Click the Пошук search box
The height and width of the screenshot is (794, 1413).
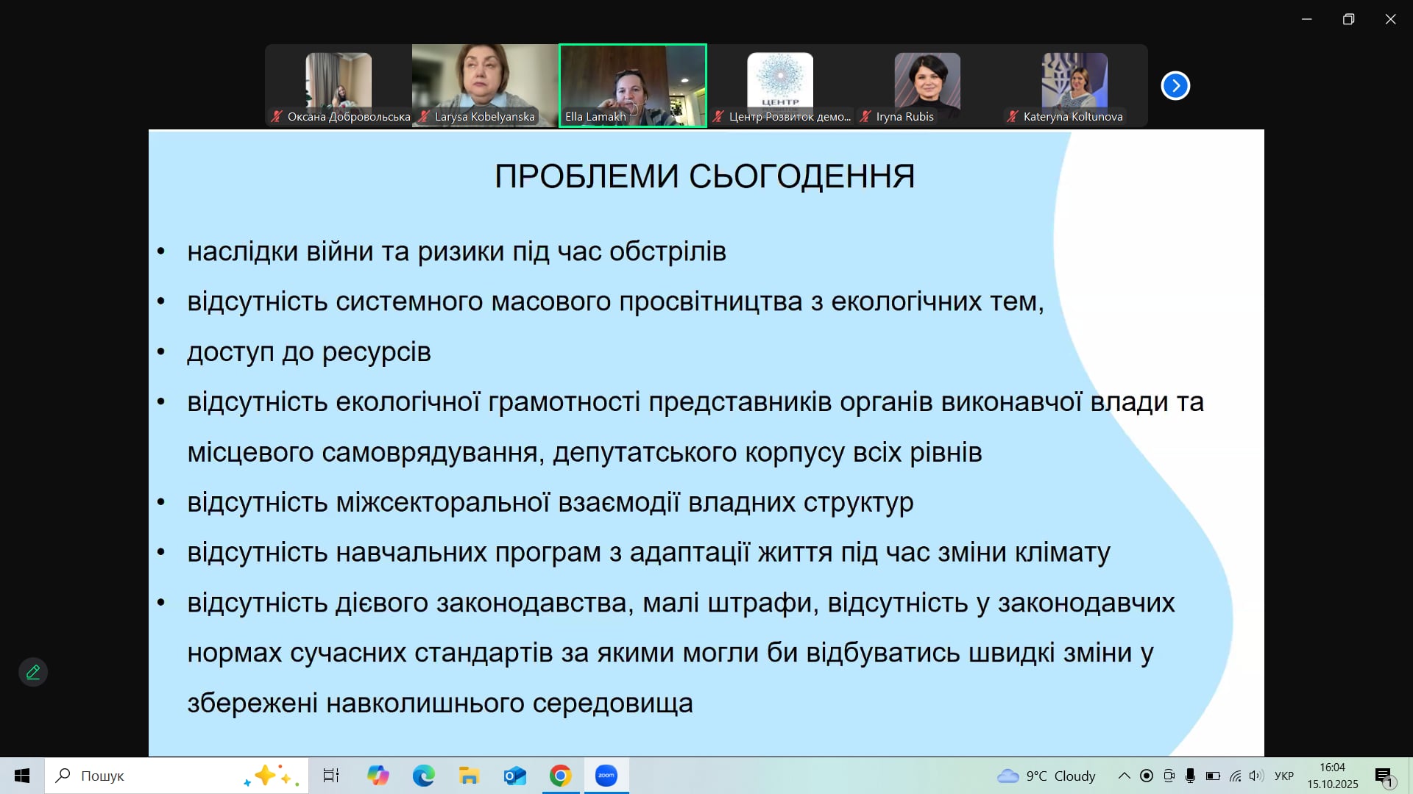(x=155, y=776)
